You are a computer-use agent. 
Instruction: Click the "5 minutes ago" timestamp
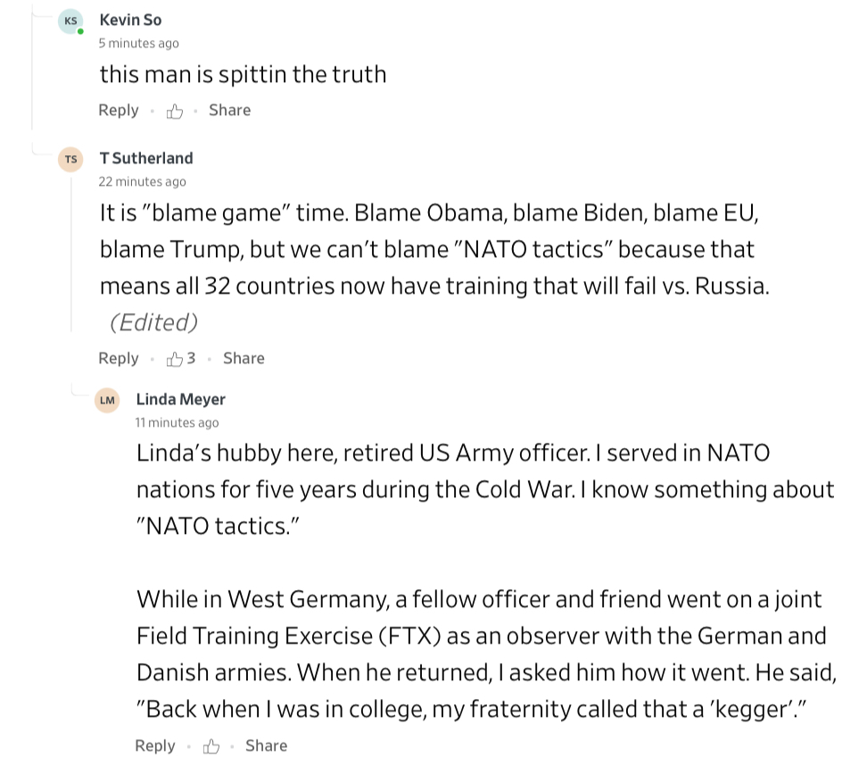coord(138,43)
